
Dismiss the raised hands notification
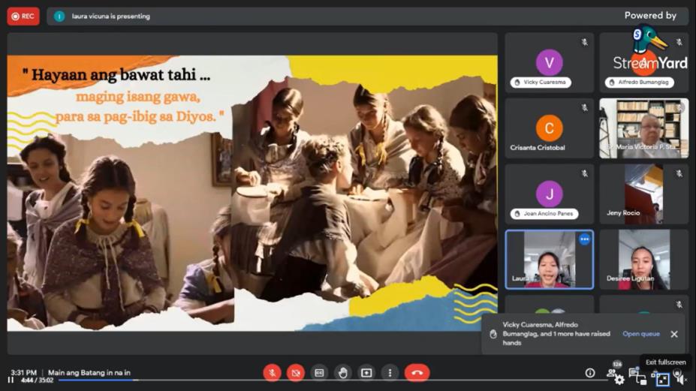(x=673, y=334)
